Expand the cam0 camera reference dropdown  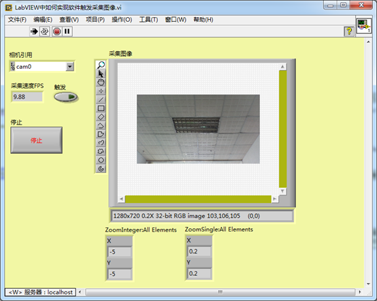coord(70,67)
